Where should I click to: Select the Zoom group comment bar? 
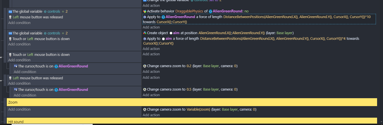[x=192, y=102]
